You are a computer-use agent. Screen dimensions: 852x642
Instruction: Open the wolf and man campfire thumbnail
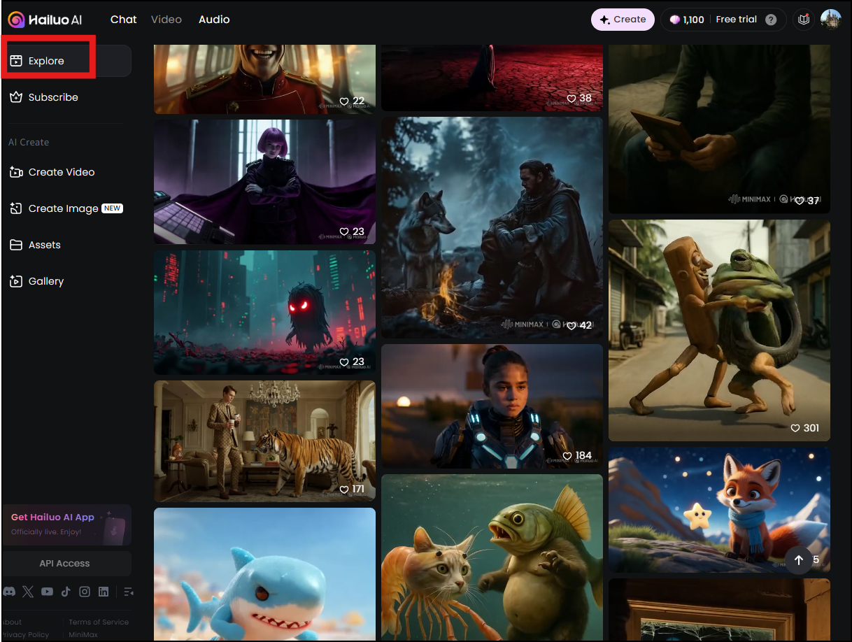coord(492,227)
